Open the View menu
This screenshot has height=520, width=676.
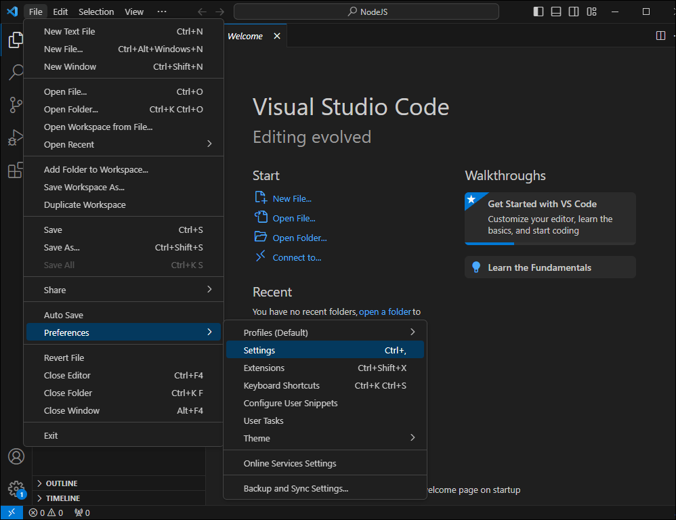click(134, 12)
